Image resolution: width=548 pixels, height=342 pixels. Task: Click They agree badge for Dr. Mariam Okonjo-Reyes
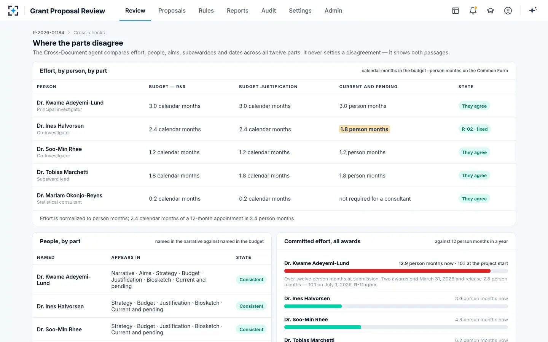pos(474,199)
